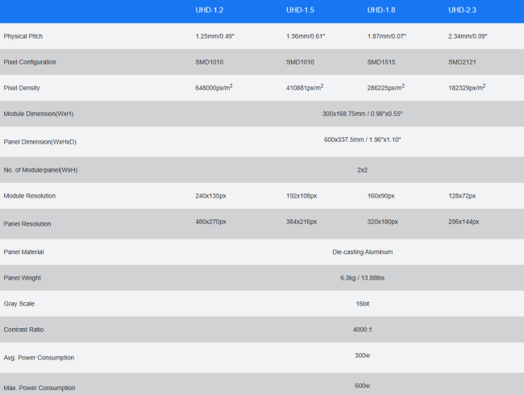Image resolution: width=524 pixels, height=395 pixels.
Task: Select the 4000:1 contrast ratio value
Action: click(362, 331)
